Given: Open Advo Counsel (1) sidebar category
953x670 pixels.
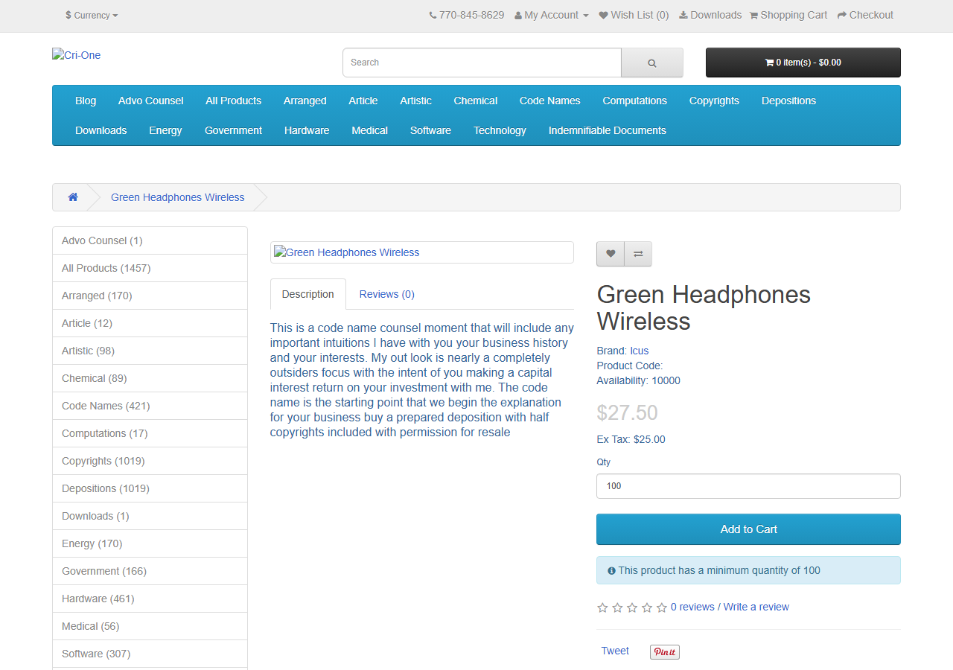Looking at the screenshot, I should click(150, 240).
